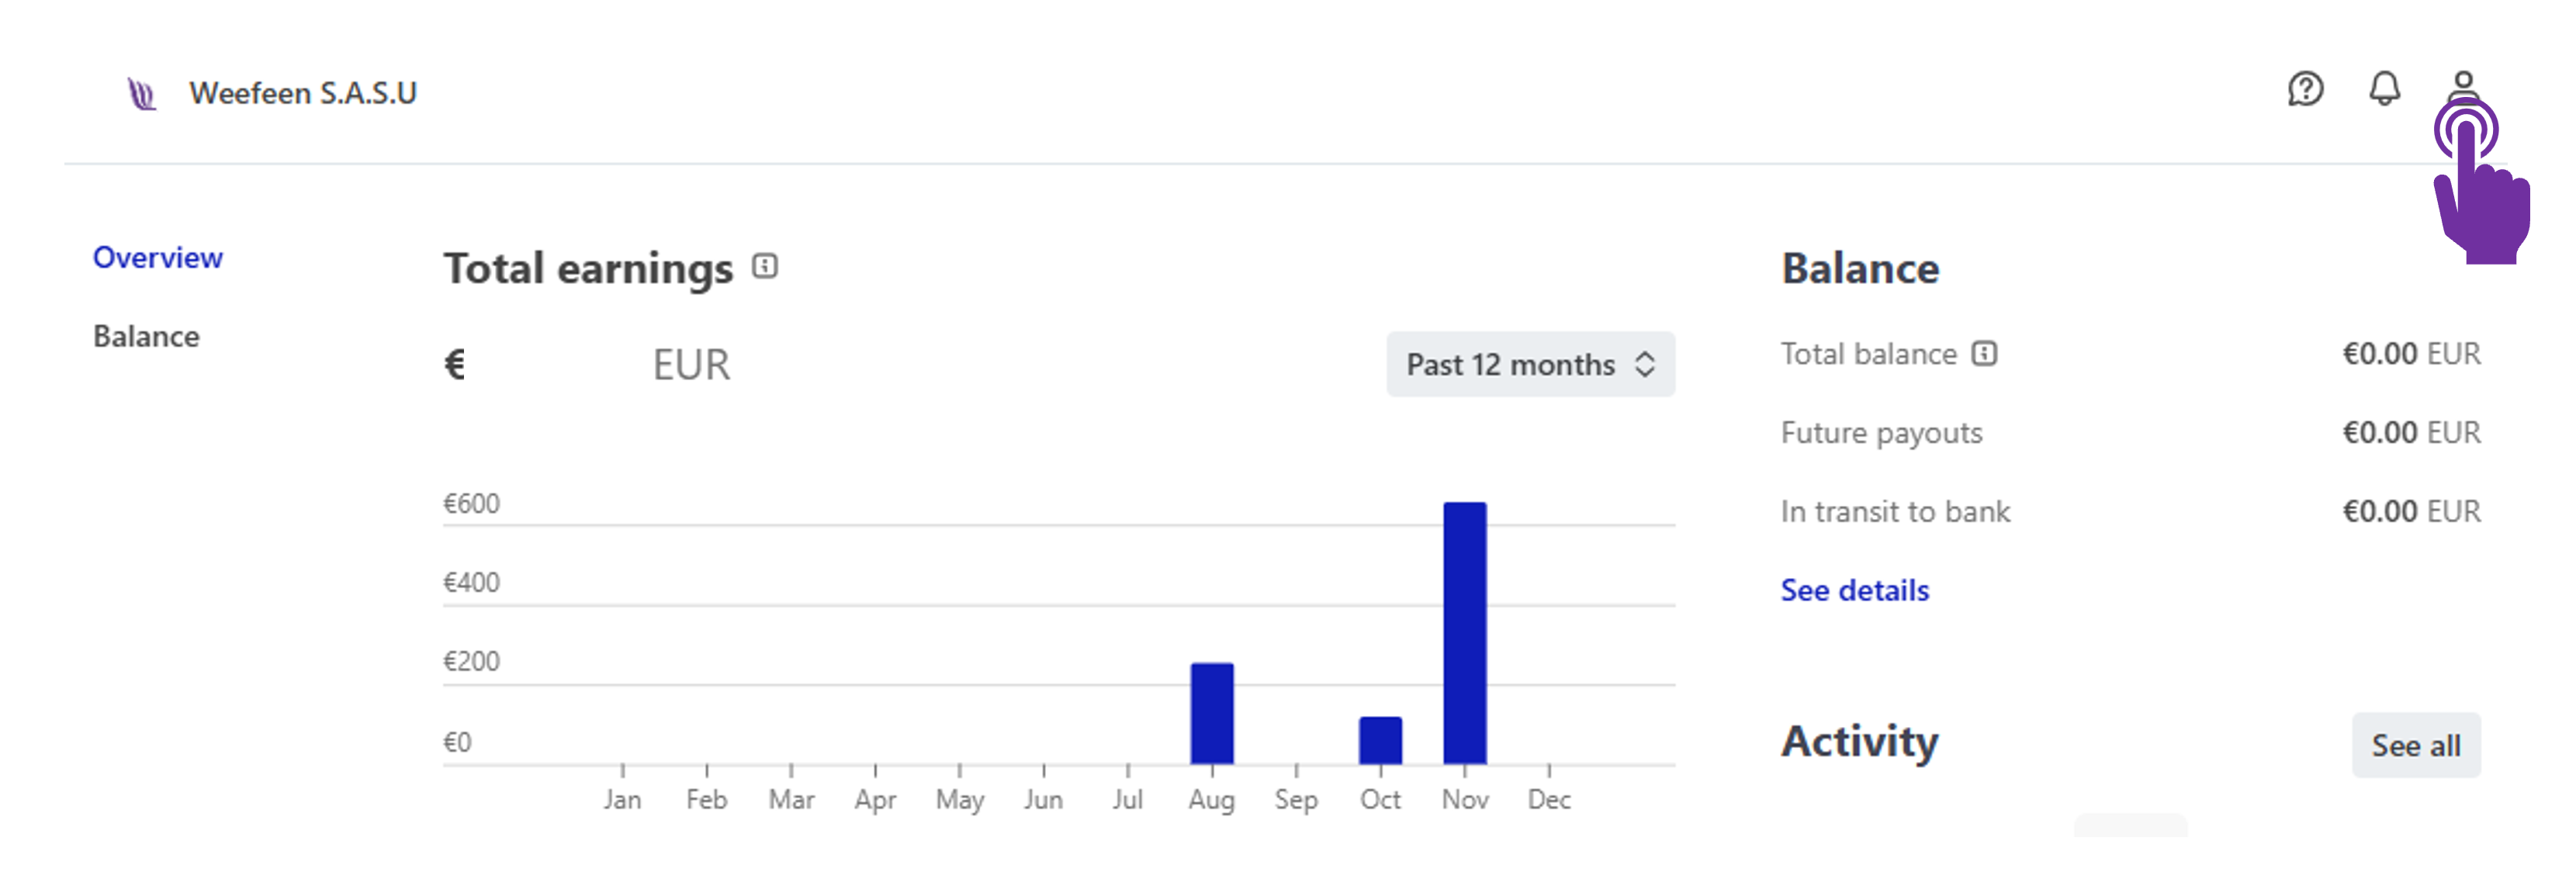The width and height of the screenshot is (2576, 886).
Task: Go to the Balance sidebar item
Action: [x=146, y=336]
